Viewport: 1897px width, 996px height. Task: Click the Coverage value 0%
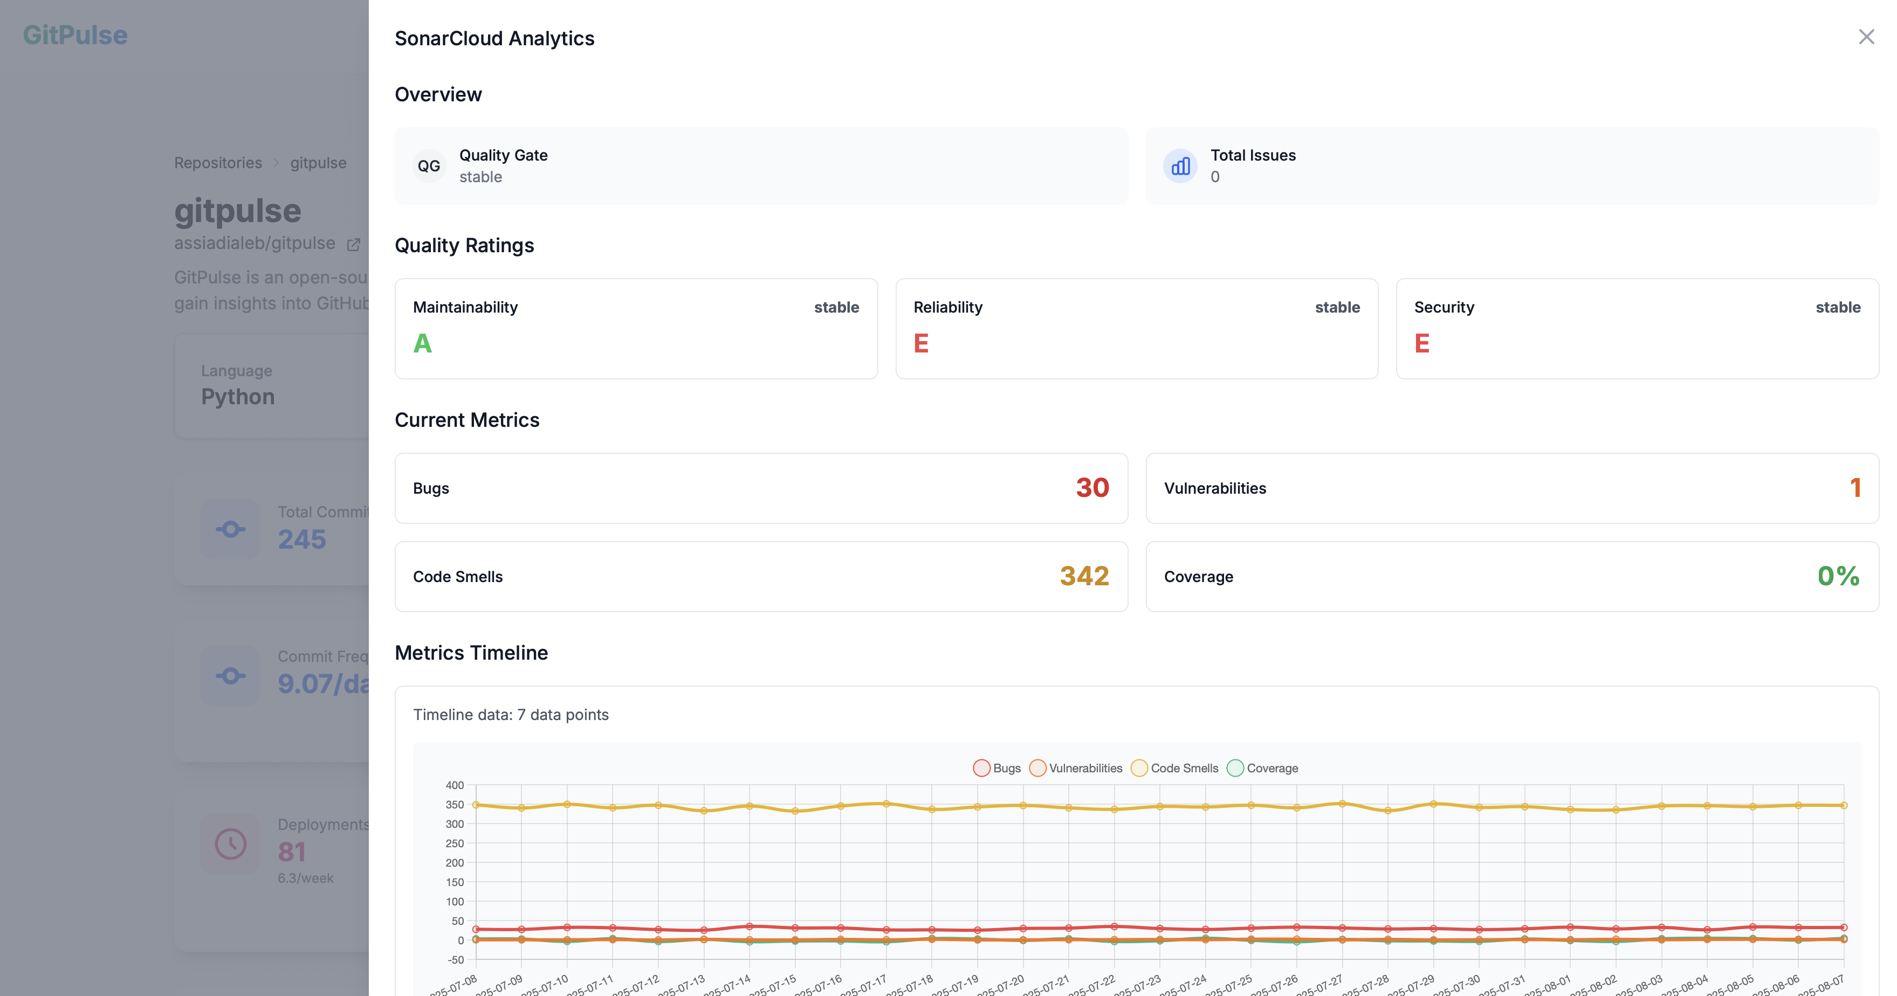1839,576
